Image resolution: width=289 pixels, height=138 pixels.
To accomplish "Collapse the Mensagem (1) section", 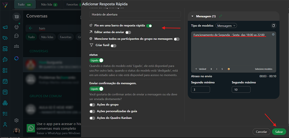I will point(192,16).
